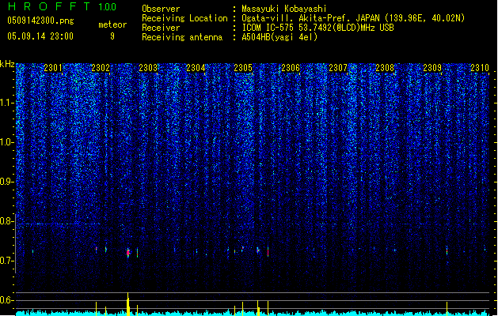Click the 2306 time marker
The height and width of the screenshot is (316, 498).
[x=291, y=68]
